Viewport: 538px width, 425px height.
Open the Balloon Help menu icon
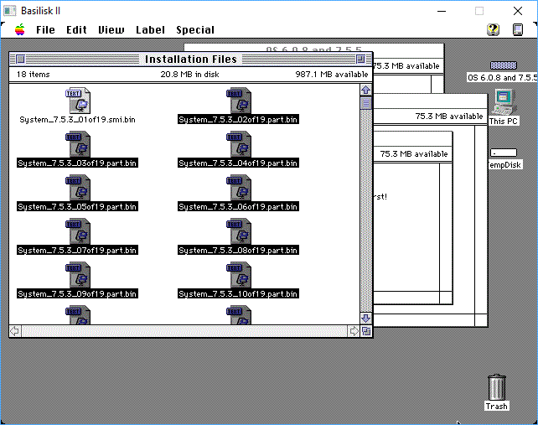(x=493, y=29)
